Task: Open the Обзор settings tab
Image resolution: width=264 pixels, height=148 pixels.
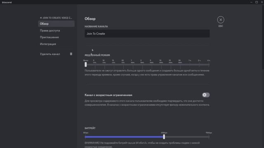Action: 56,24
